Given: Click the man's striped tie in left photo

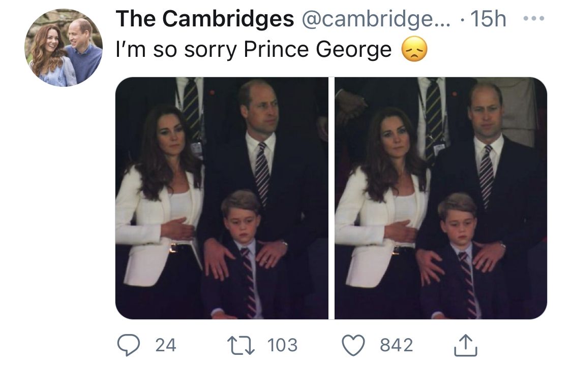Looking at the screenshot, I should click(262, 173).
